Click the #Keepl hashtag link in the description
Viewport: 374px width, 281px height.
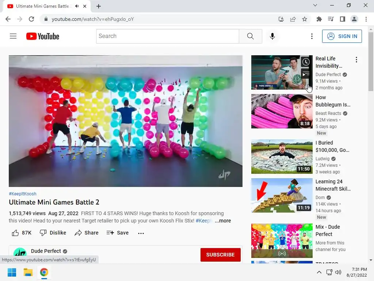pyautogui.click(x=203, y=221)
